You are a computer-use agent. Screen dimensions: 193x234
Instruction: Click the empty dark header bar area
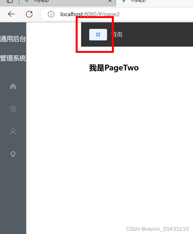click(x=157, y=35)
